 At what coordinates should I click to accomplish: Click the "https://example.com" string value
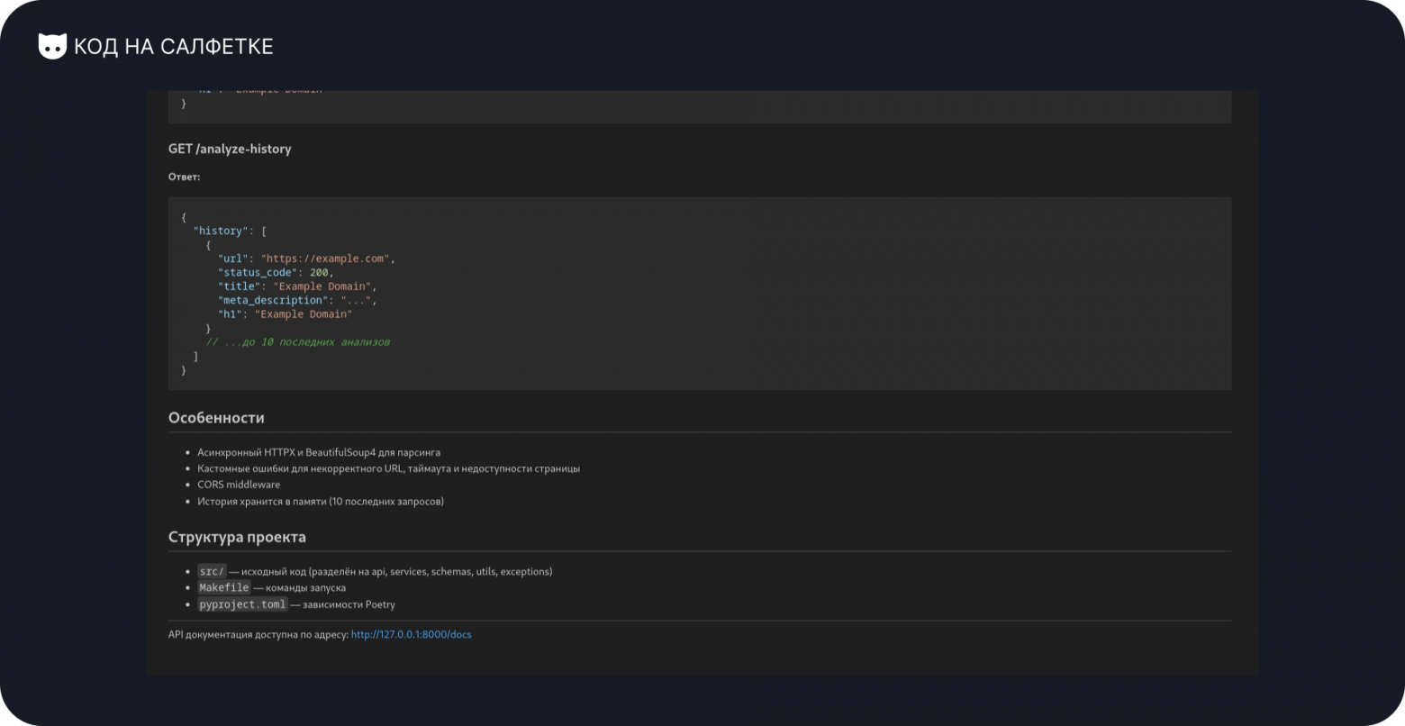point(325,259)
